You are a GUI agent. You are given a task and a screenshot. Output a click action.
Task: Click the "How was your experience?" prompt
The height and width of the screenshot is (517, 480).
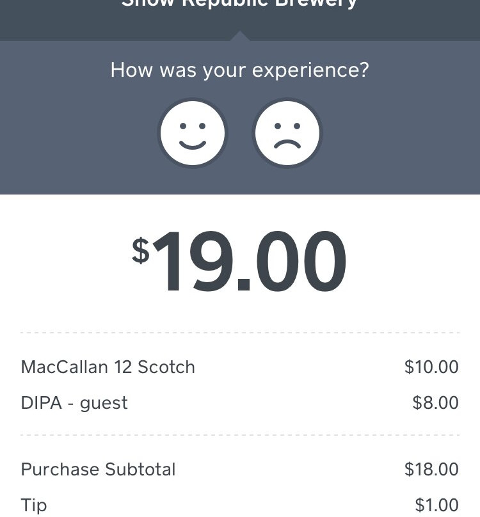239,70
